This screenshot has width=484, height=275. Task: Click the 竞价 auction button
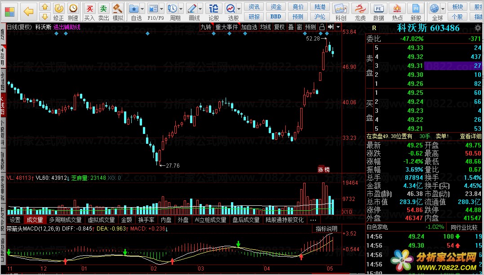(x=298, y=7)
